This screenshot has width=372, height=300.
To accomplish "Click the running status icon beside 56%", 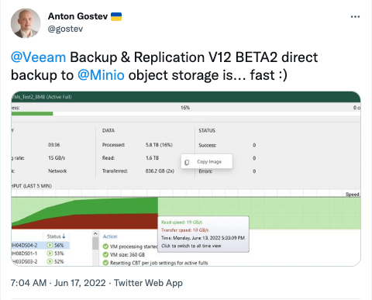I will [x=50, y=245].
